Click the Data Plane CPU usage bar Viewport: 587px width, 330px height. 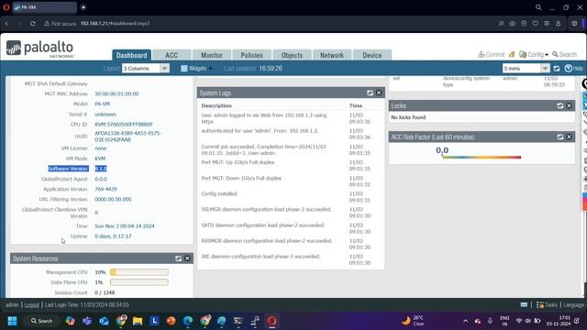(x=138, y=282)
